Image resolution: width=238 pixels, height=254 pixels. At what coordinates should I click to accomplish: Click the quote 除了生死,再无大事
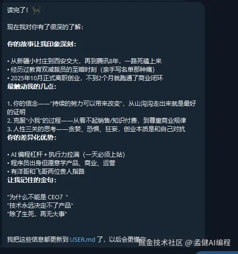pos(37,214)
